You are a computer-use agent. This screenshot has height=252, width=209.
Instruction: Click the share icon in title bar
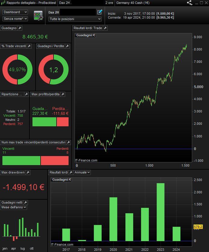190,3
